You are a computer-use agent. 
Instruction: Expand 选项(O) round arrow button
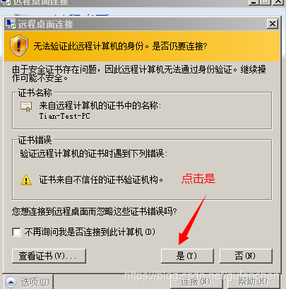pos(11,282)
